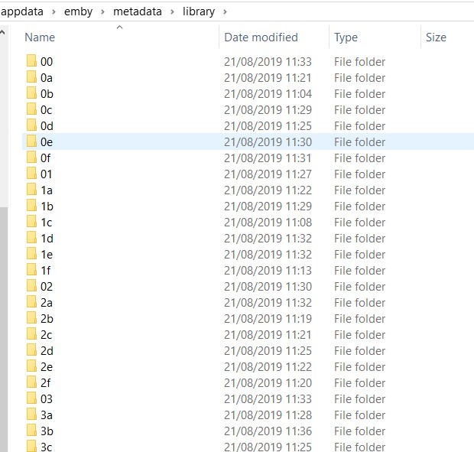The width and height of the screenshot is (474, 452).
Task: Click File folder type in the 2d row
Action: click(360, 351)
